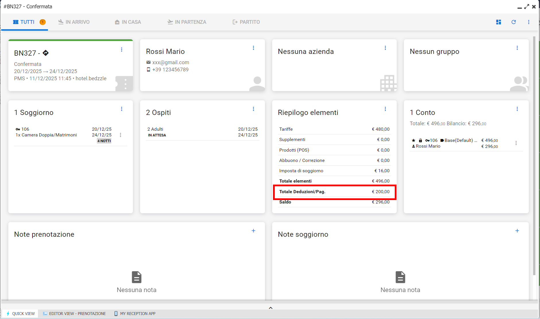This screenshot has width=540, height=319.
Task: Open options menu for room 106 stay row
Action: tap(121, 135)
